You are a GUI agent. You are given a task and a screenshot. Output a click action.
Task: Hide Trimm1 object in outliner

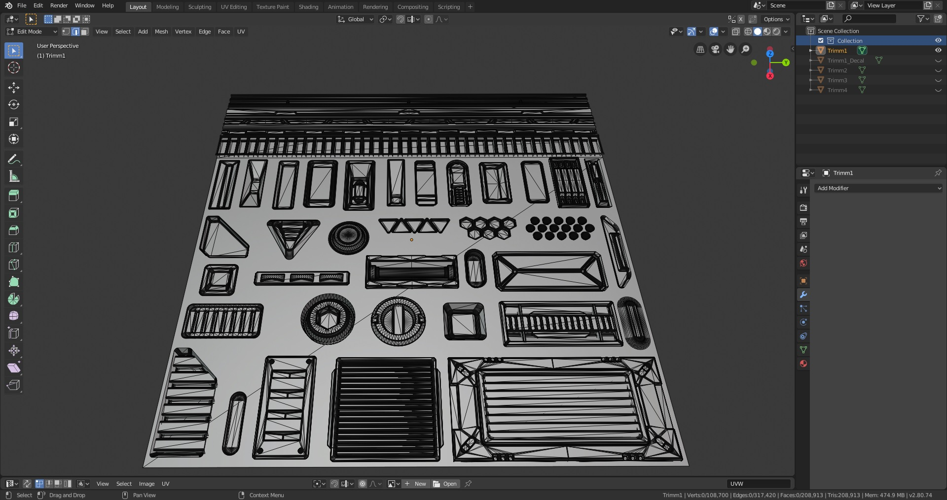point(938,50)
